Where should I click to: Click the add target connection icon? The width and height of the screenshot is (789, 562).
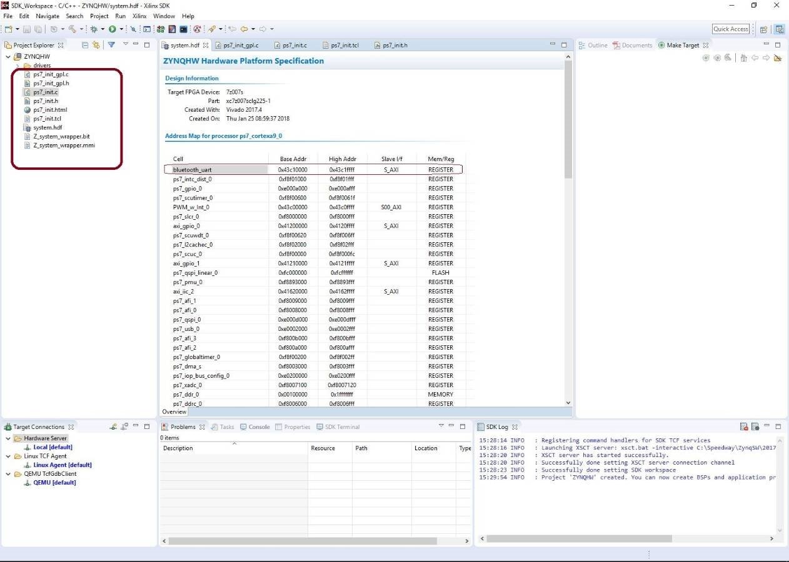pos(113,426)
